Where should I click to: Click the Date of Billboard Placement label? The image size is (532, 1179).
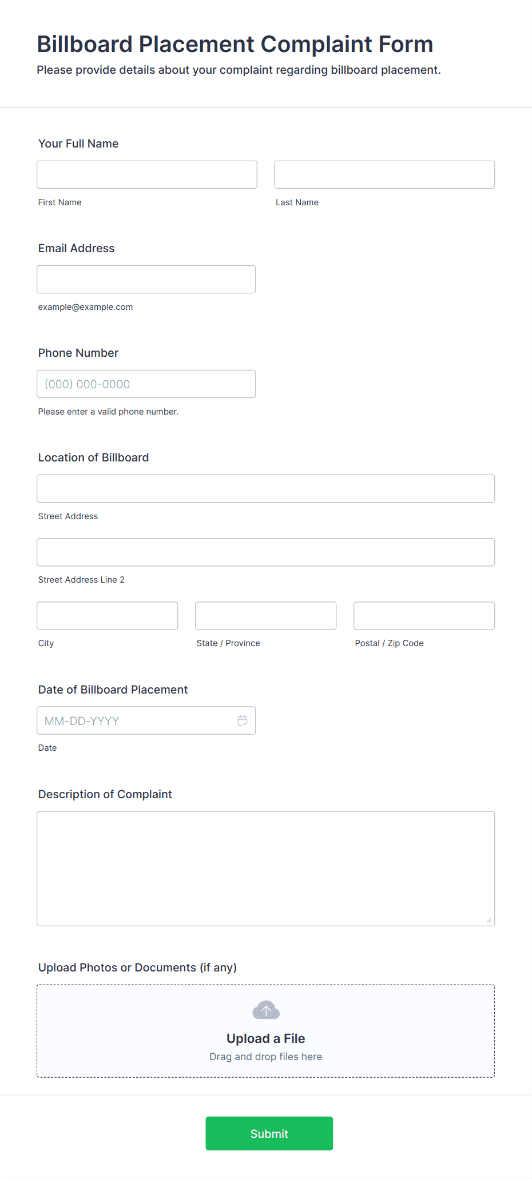(x=113, y=690)
